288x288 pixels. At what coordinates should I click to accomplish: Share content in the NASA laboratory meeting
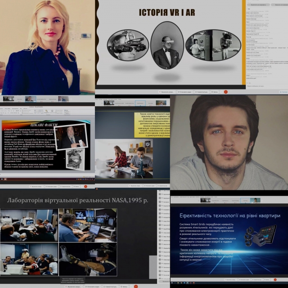coord(110,287)
